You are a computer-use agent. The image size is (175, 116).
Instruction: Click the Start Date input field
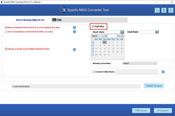113,32
